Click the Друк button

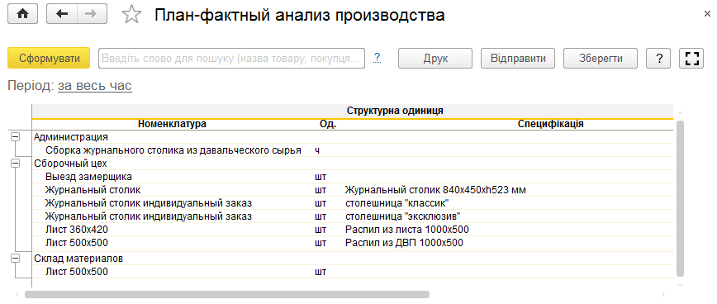pos(435,59)
